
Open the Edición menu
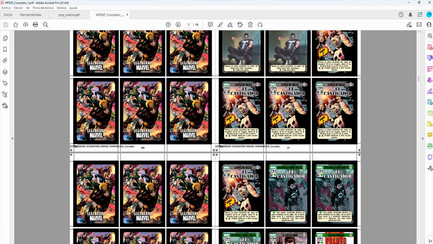[18, 8]
